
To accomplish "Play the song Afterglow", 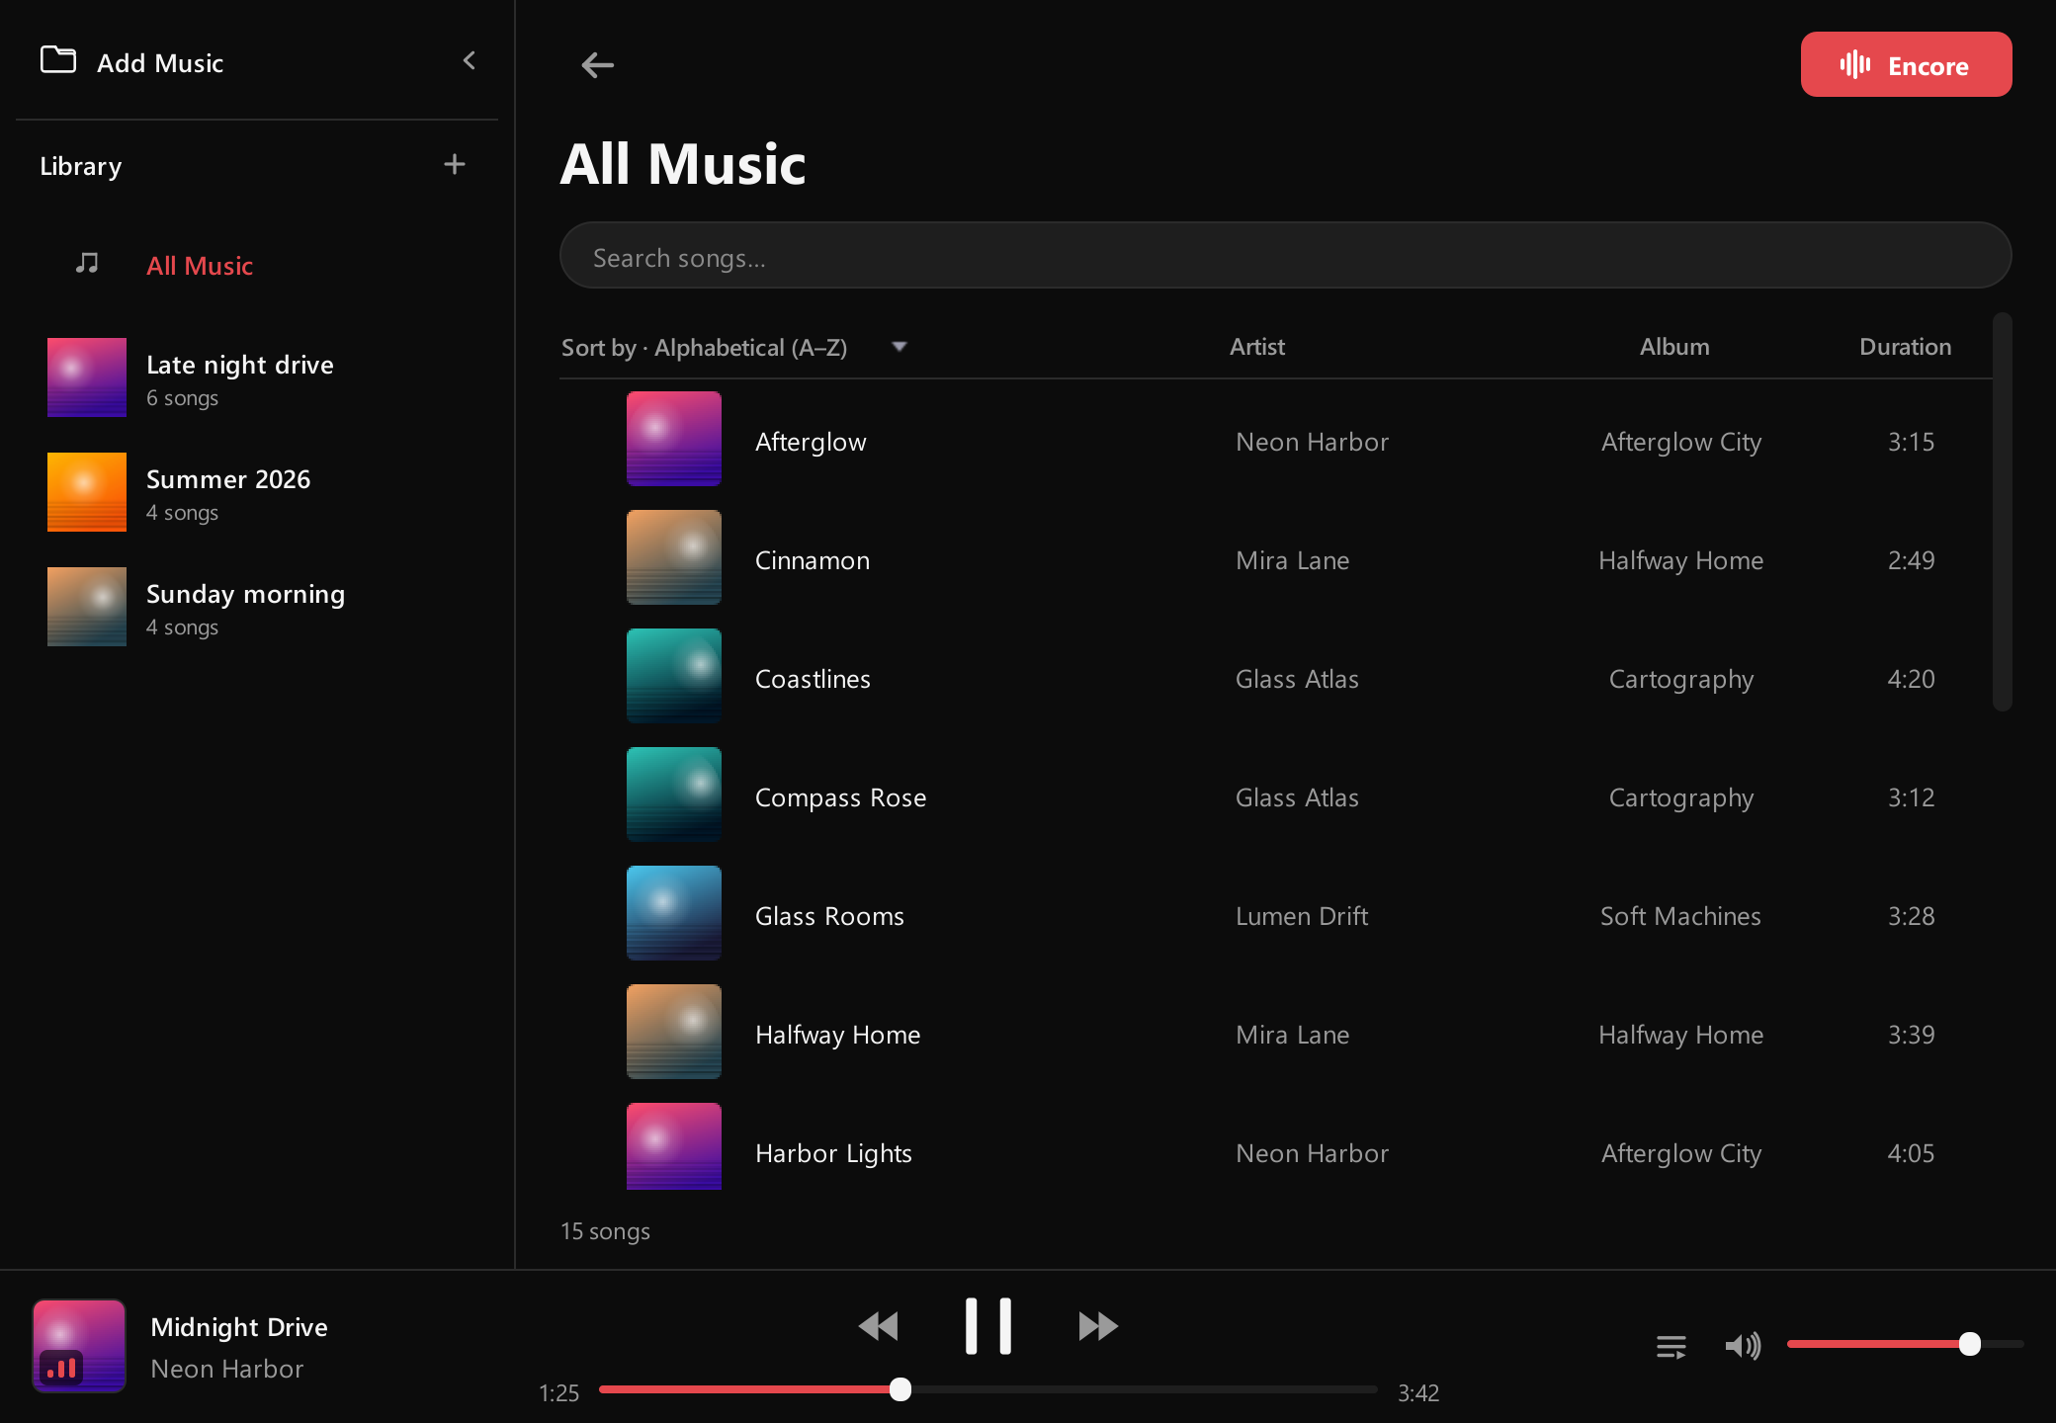I will click(1275, 439).
